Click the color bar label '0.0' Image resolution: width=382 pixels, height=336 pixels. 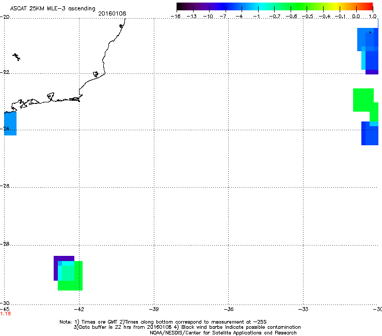pos(356,17)
